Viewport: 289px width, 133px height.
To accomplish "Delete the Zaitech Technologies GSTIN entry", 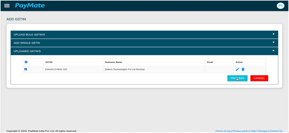I will (x=243, y=69).
